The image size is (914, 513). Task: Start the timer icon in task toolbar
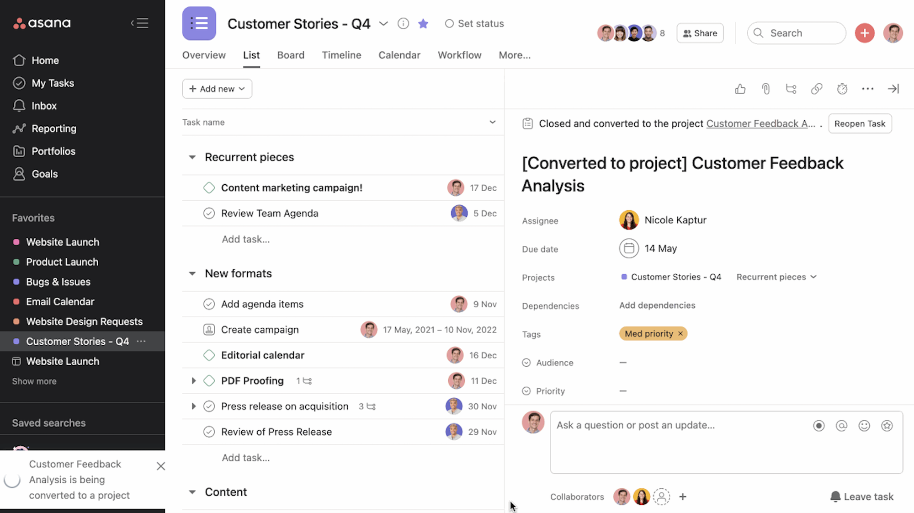(x=842, y=89)
